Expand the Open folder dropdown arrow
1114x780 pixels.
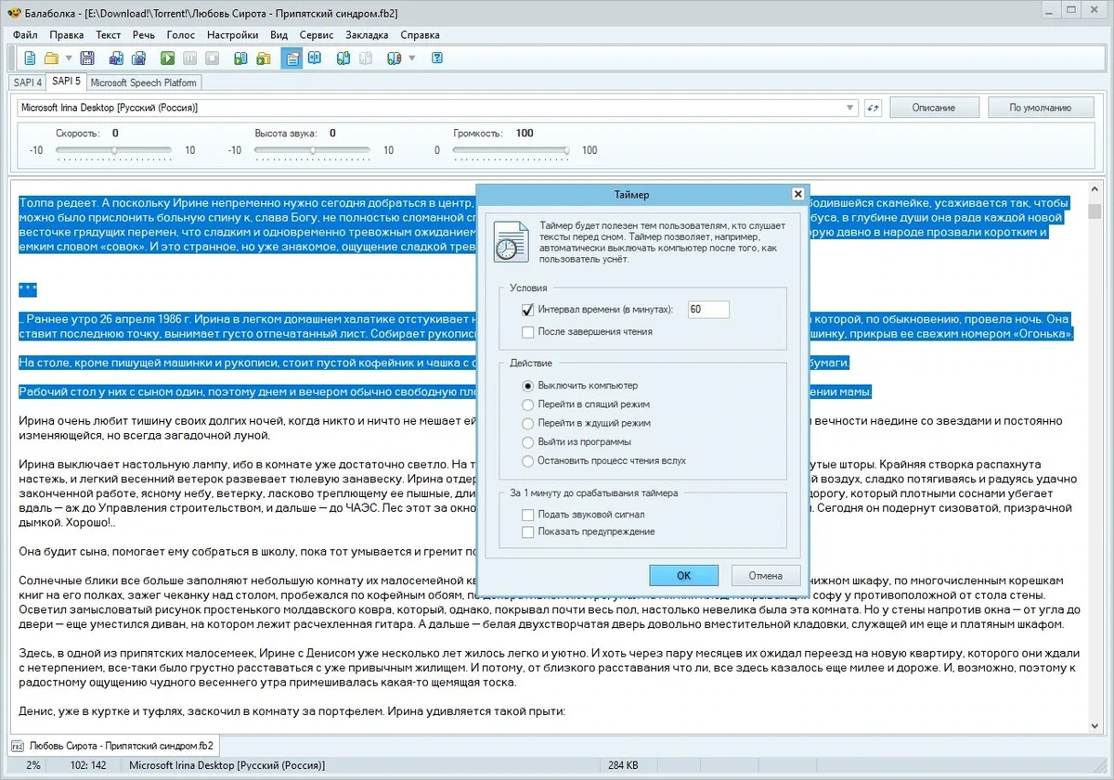[67, 58]
